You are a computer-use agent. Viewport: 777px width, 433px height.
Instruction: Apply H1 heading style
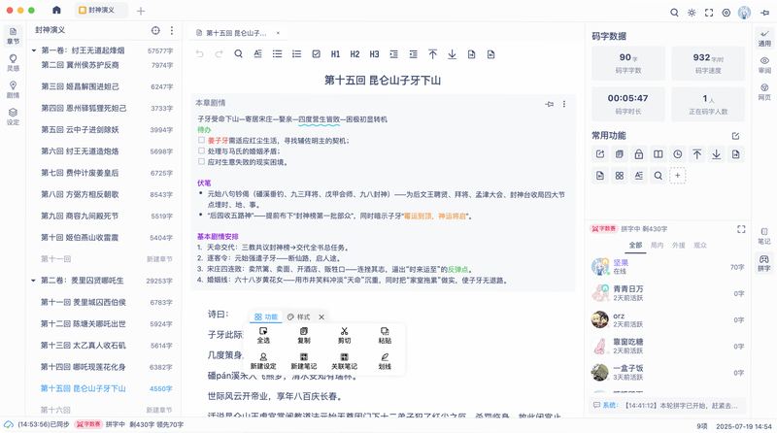click(335, 54)
